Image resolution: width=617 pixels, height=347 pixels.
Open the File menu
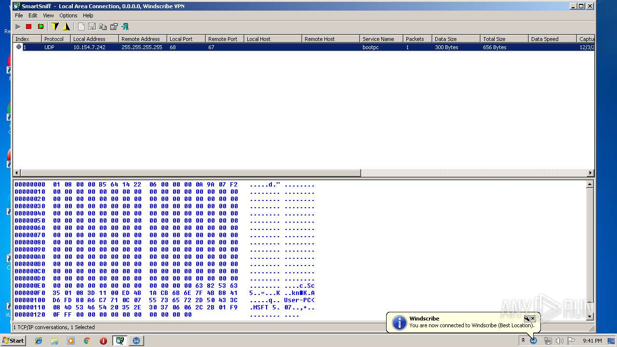point(19,15)
